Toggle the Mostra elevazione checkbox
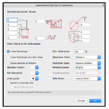The height and width of the screenshot is (109, 109). 12,87
